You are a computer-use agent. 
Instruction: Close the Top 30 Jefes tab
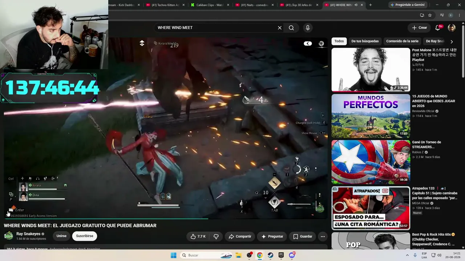pyautogui.click(x=318, y=5)
